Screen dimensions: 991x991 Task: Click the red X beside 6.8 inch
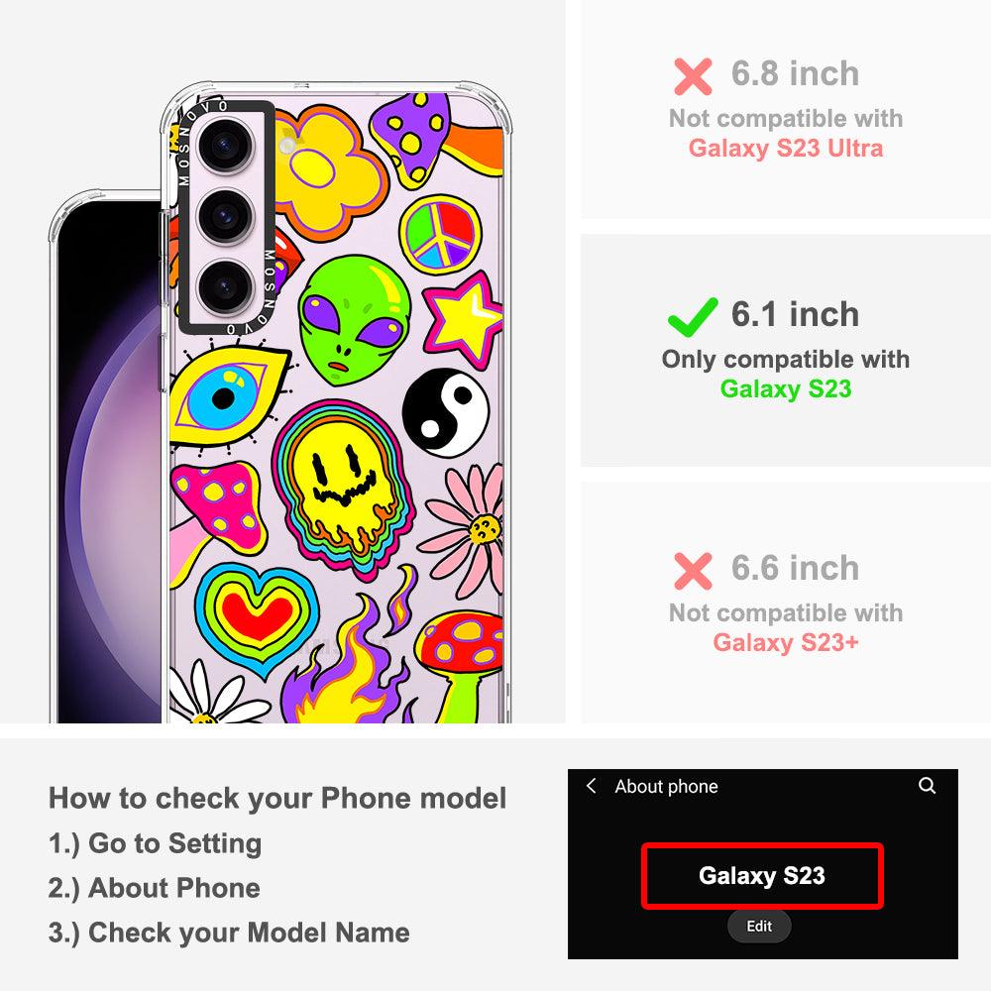tap(693, 76)
